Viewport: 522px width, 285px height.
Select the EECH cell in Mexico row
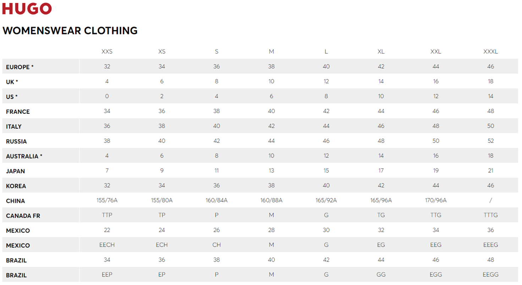click(107, 245)
